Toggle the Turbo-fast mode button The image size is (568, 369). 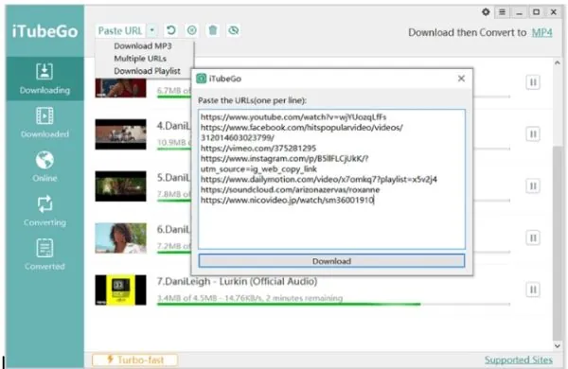(134, 360)
